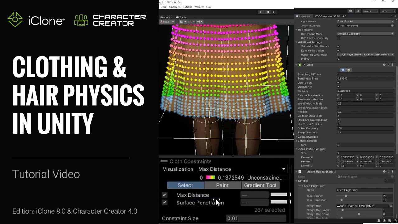Open the Reallusion menu
The image size is (398, 224).
pyautogui.click(x=175, y=7)
